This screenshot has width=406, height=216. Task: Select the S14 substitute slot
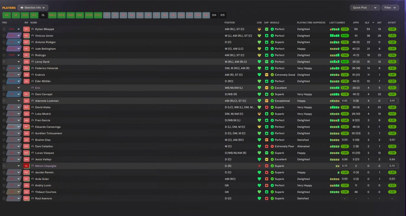point(214,15)
